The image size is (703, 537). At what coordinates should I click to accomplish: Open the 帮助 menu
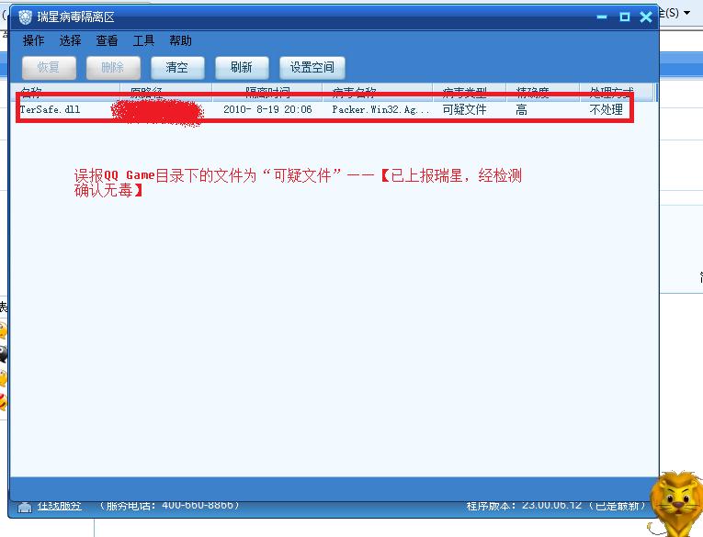[x=180, y=40]
